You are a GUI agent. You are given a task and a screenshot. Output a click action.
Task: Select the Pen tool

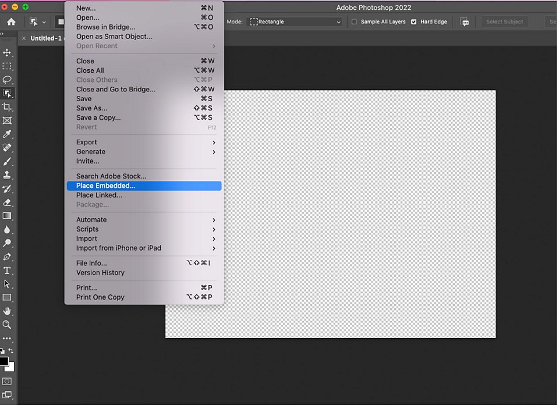7,257
